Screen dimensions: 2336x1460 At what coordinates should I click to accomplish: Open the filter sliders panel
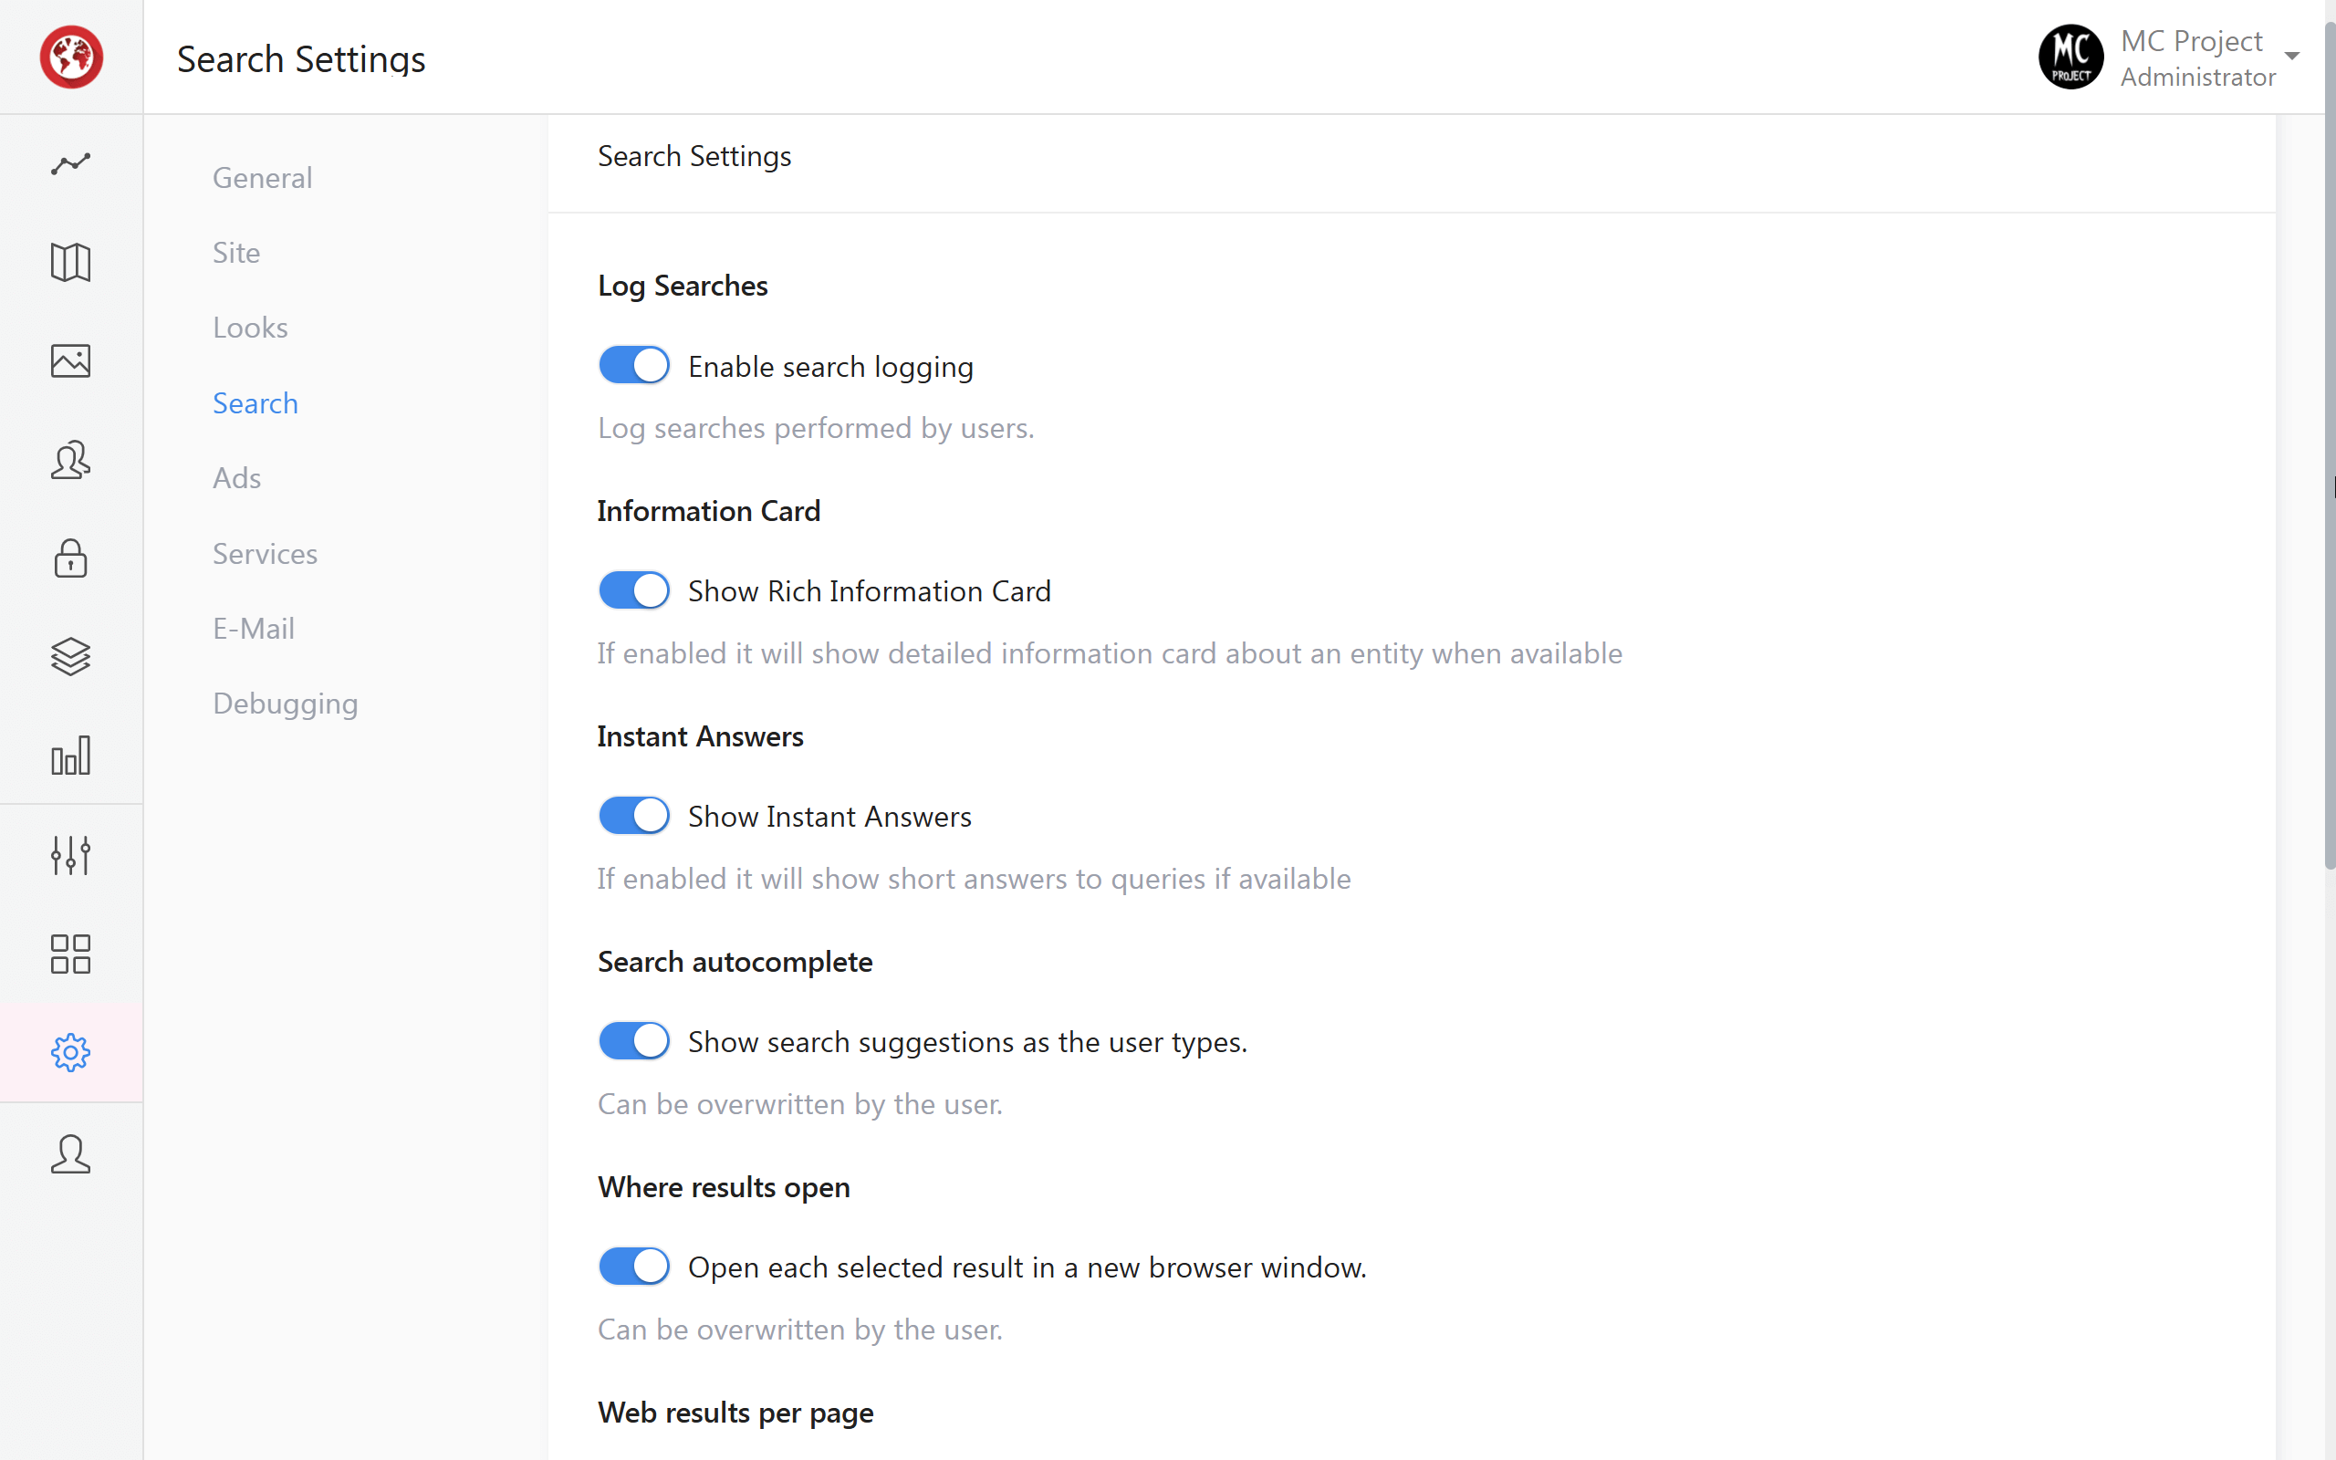[x=70, y=855]
